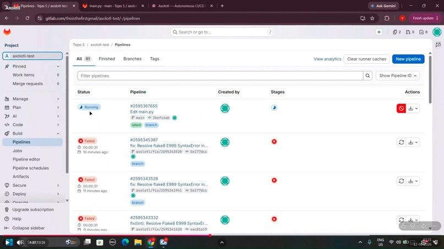Open to-do list counter icon
This screenshot has width=444, height=249.
[x=423, y=32]
